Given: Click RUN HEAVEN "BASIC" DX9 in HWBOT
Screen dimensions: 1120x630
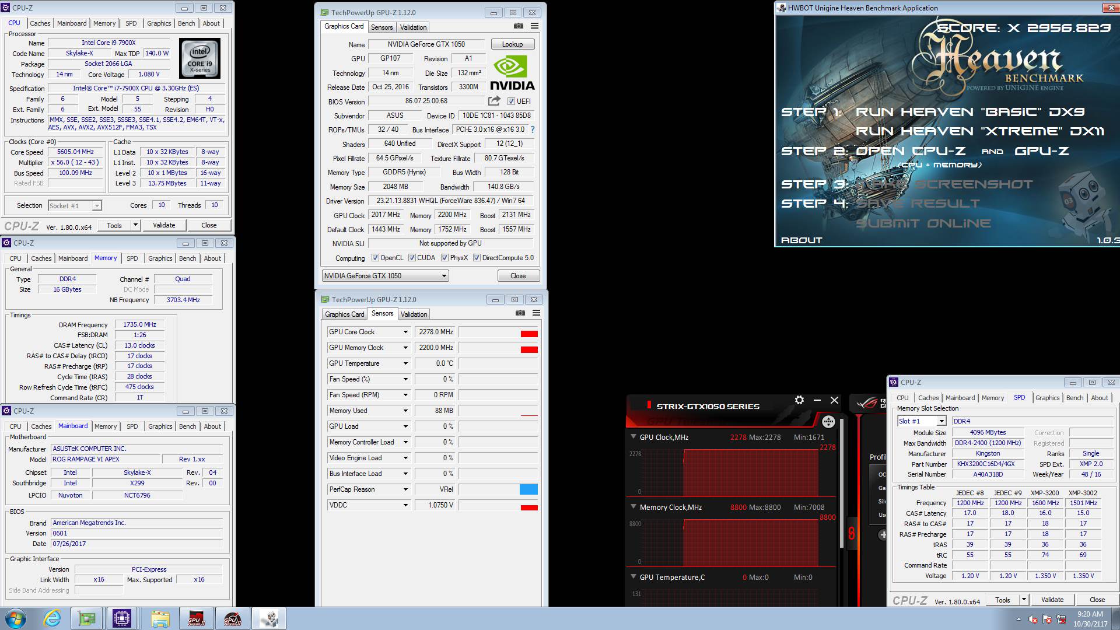Looking at the screenshot, I should pos(970,111).
